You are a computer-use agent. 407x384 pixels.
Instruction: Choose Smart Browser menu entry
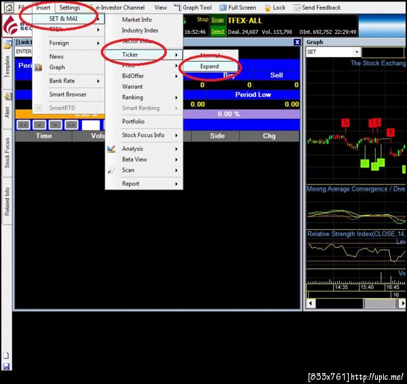(x=69, y=94)
